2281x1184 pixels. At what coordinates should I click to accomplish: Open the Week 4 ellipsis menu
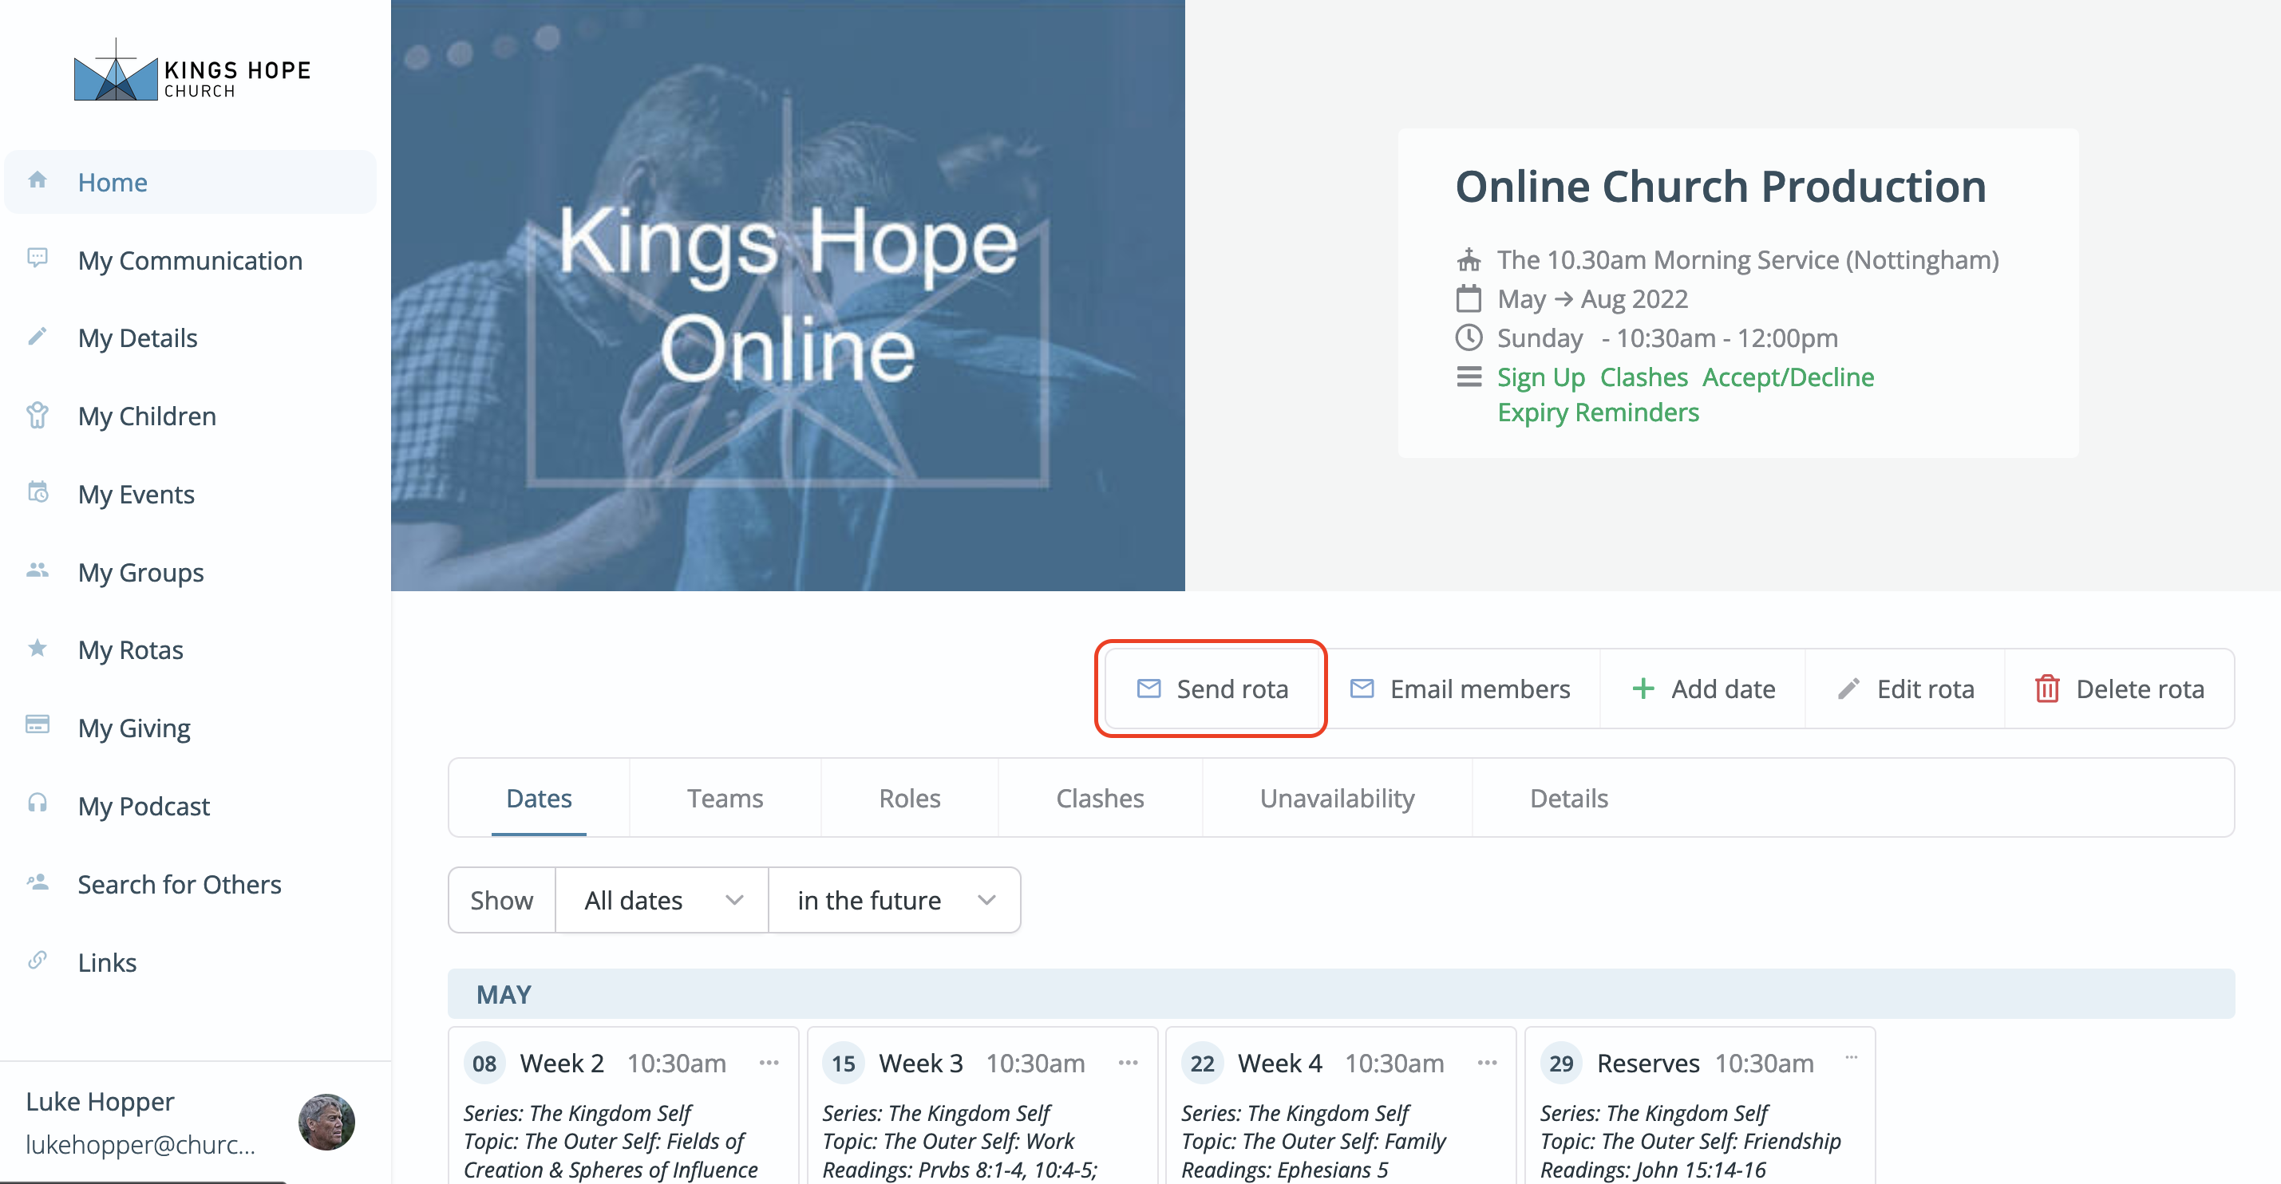(x=1487, y=1062)
